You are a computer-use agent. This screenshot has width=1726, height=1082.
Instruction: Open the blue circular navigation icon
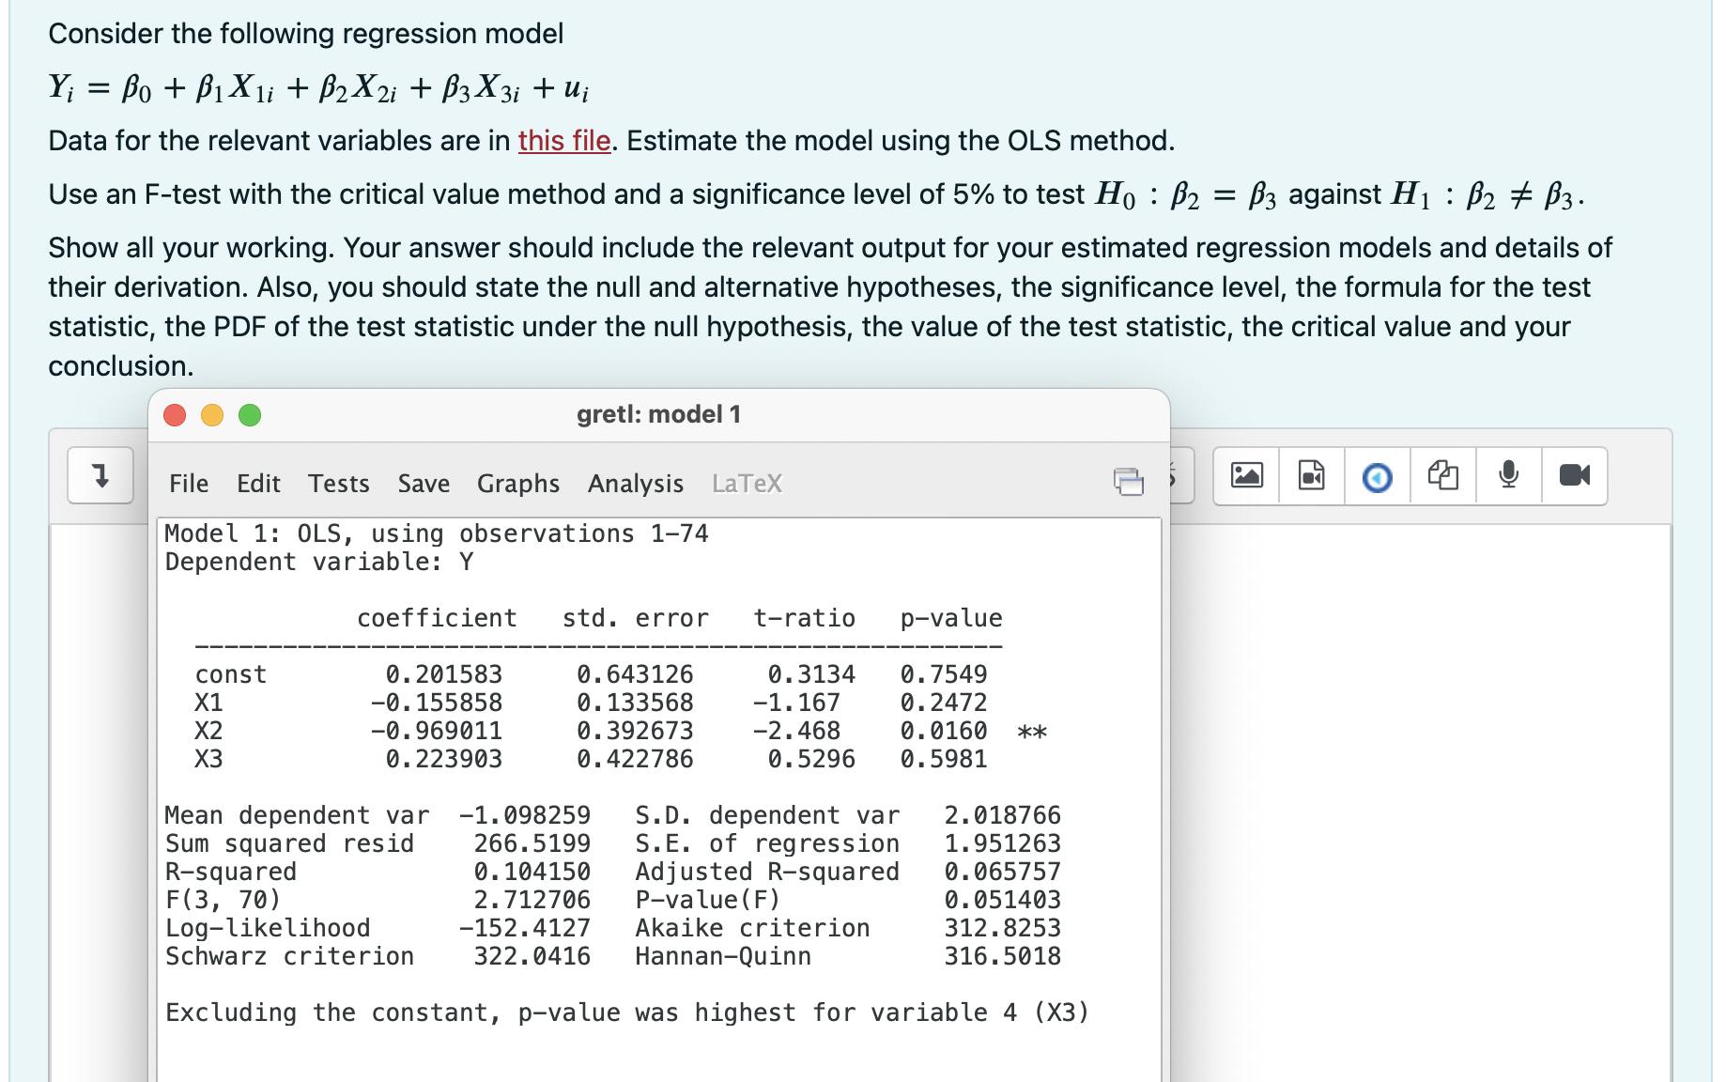(1377, 475)
